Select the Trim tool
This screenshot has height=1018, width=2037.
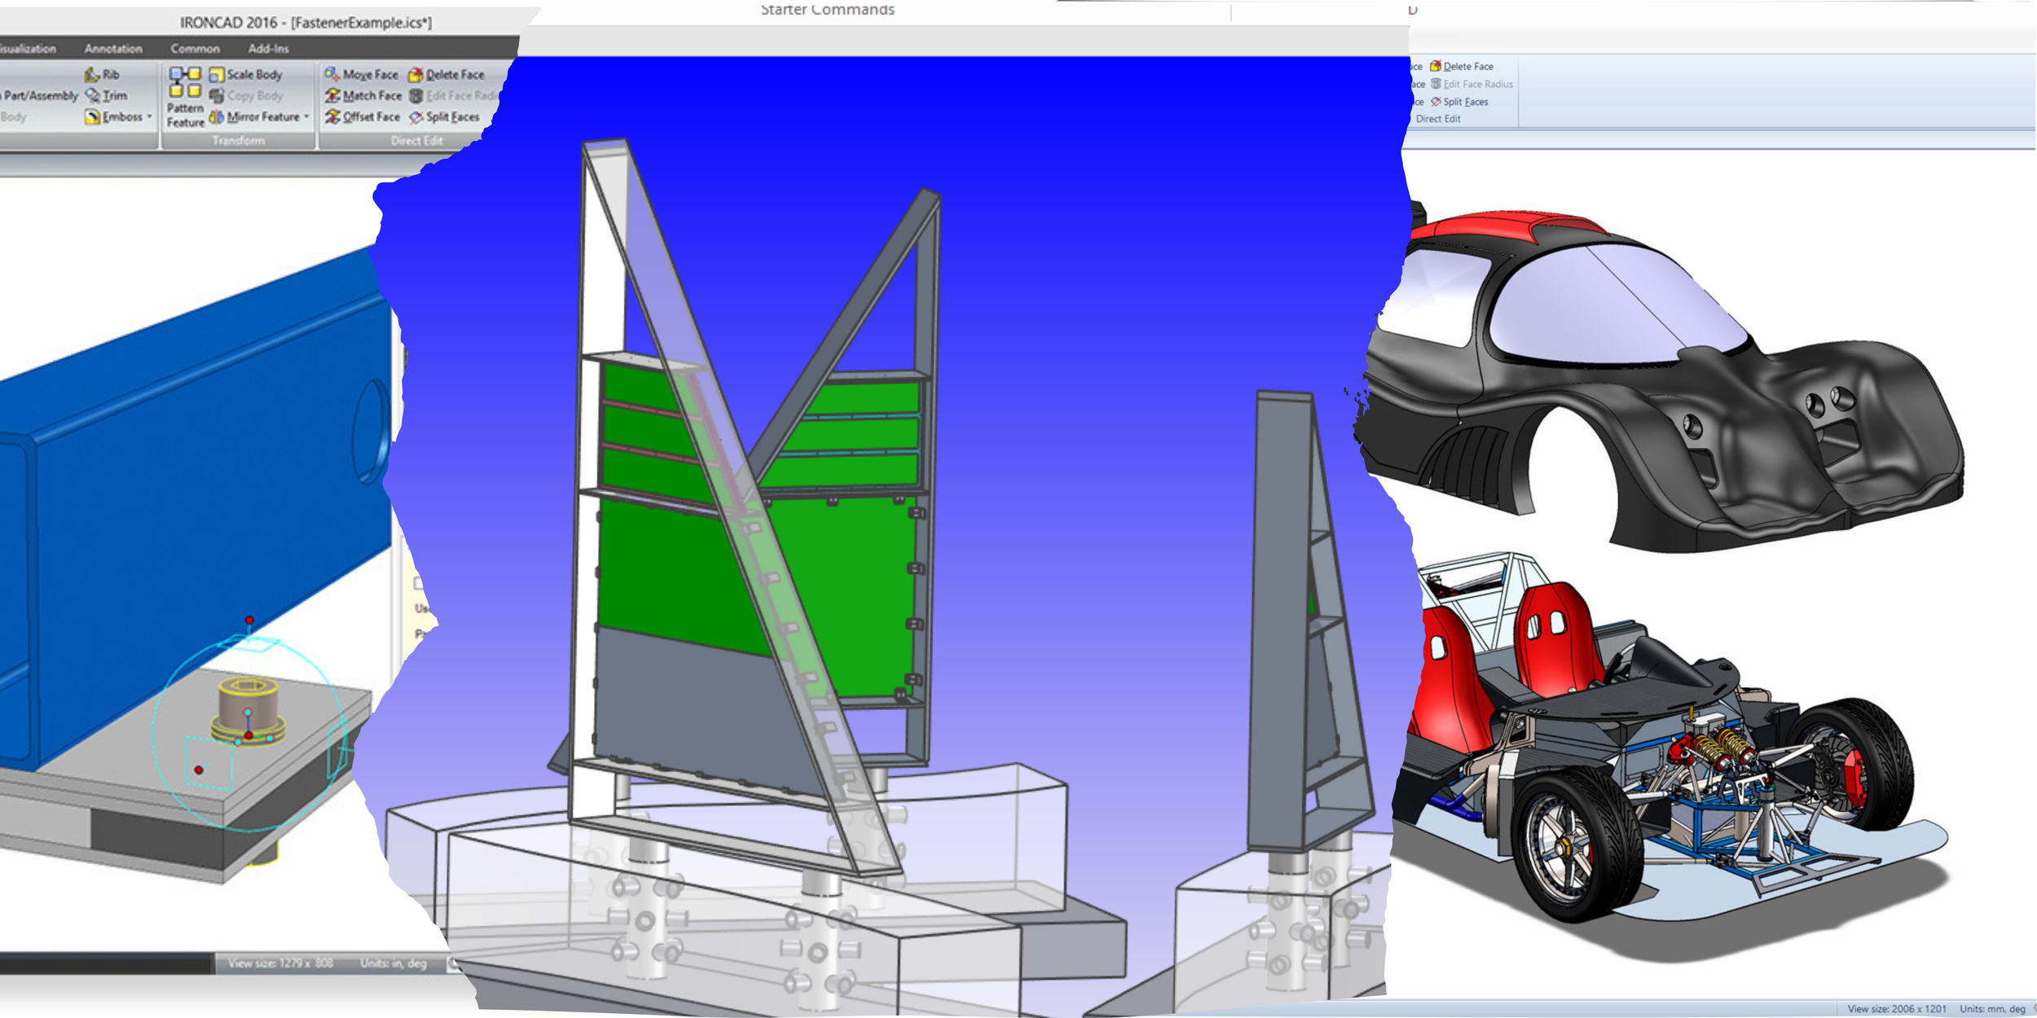tap(107, 96)
